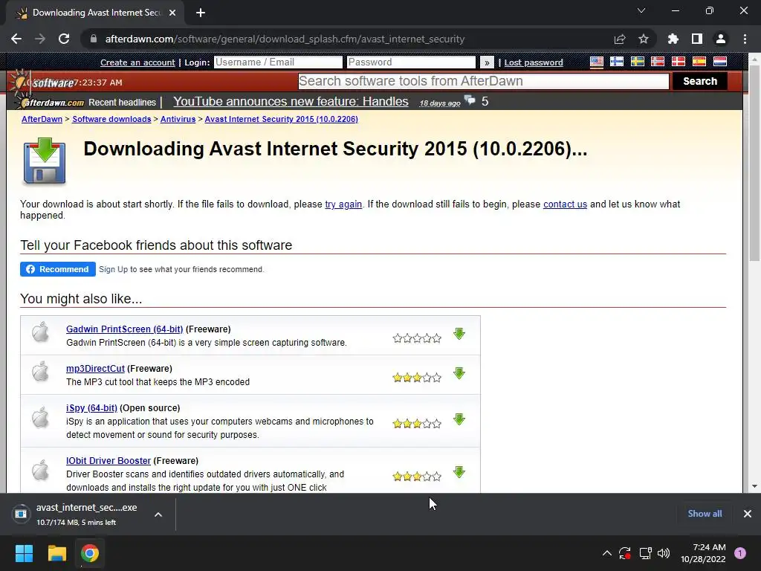Click the Search button

tap(700, 81)
